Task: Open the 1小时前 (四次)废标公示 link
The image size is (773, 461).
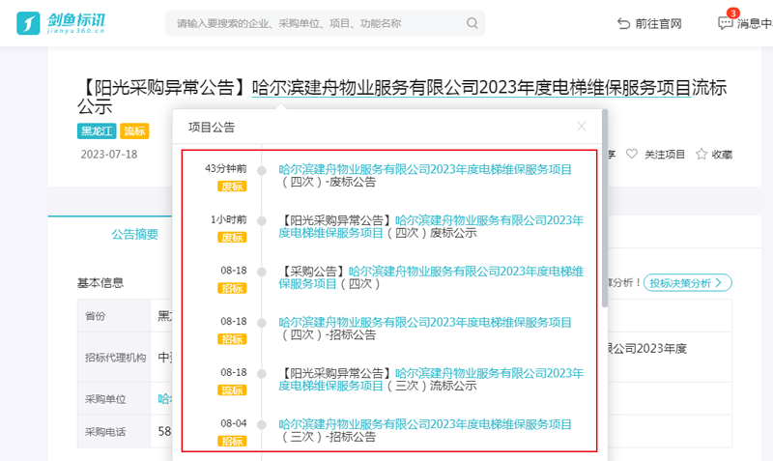Action: [x=431, y=226]
